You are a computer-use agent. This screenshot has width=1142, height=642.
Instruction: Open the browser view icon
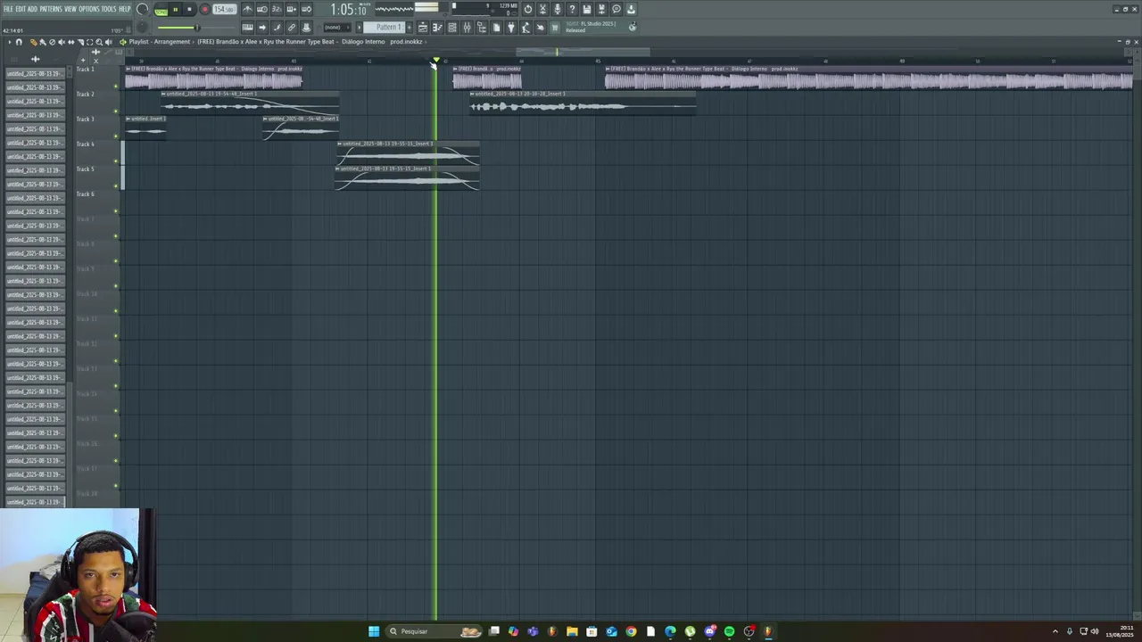click(x=482, y=28)
